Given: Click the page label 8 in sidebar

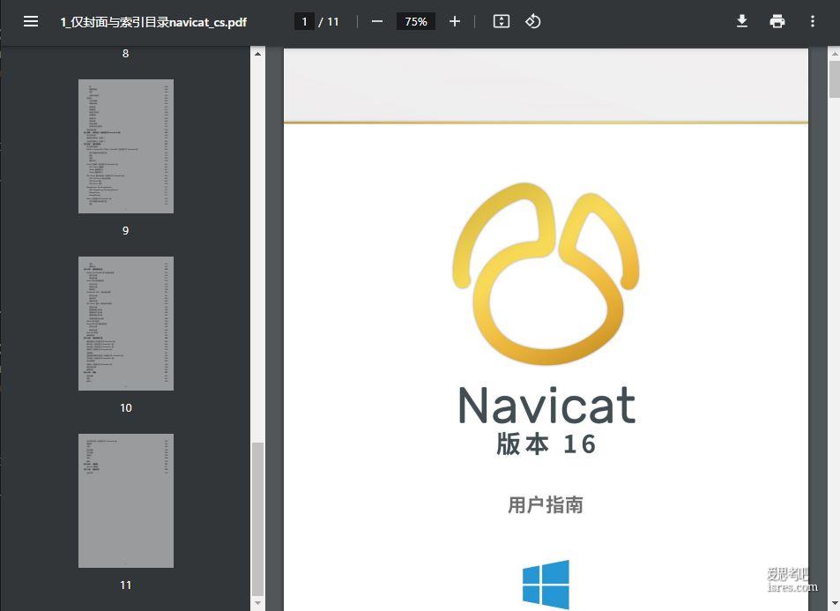Looking at the screenshot, I should tap(125, 54).
